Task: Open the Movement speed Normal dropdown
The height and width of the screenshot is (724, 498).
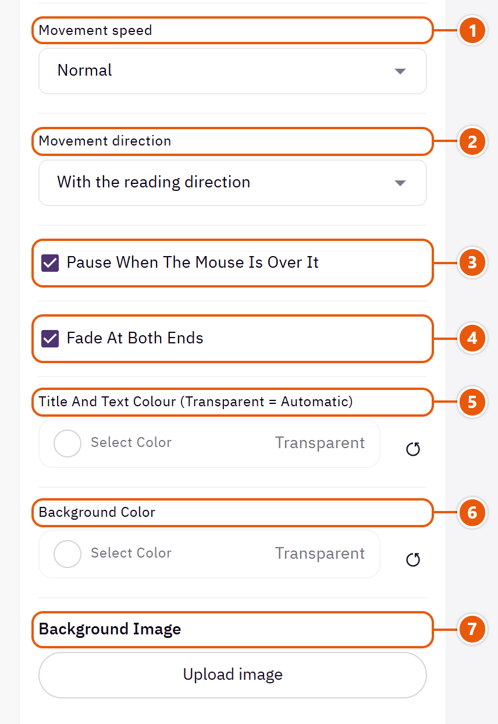Action: coord(233,71)
